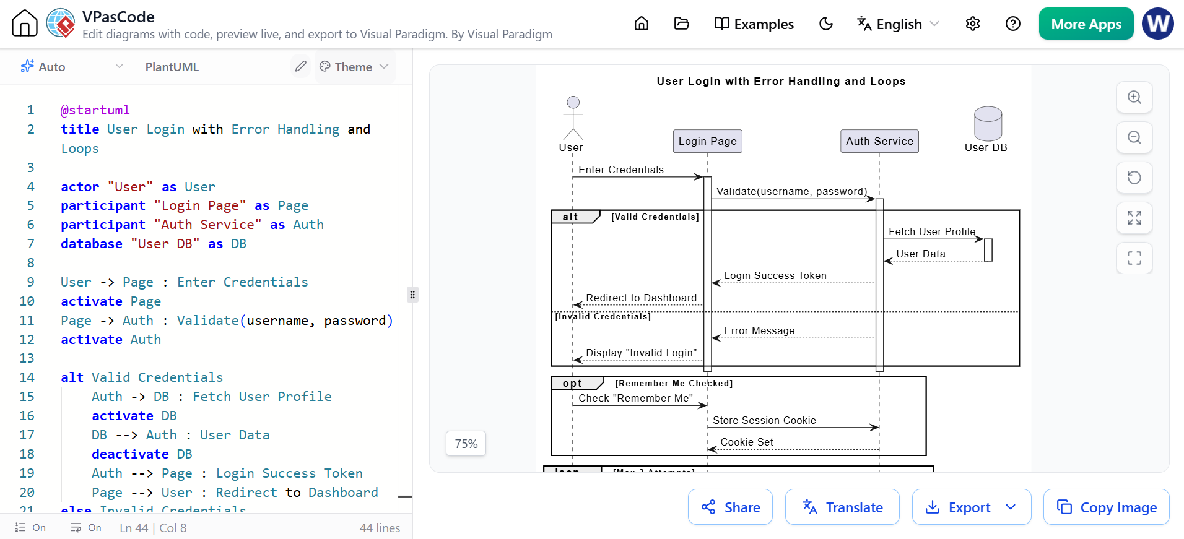This screenshot has width=1184, height=539.
Task: Open the English language dropdown
Action: coord(898,24)
